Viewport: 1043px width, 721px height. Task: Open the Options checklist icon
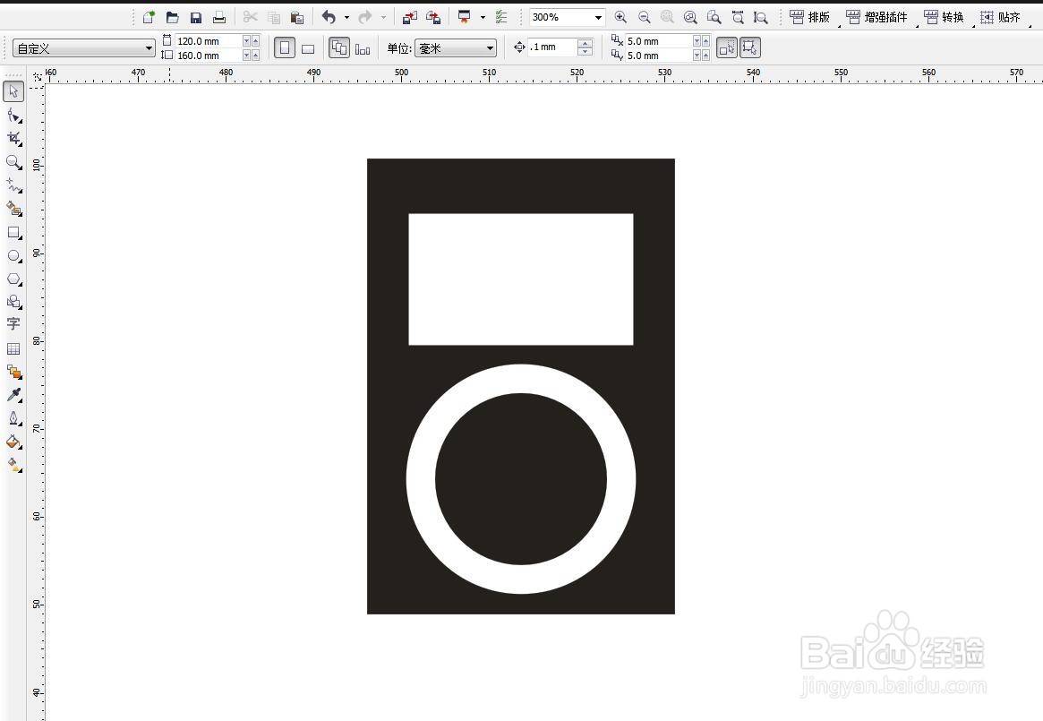[501, 17]
